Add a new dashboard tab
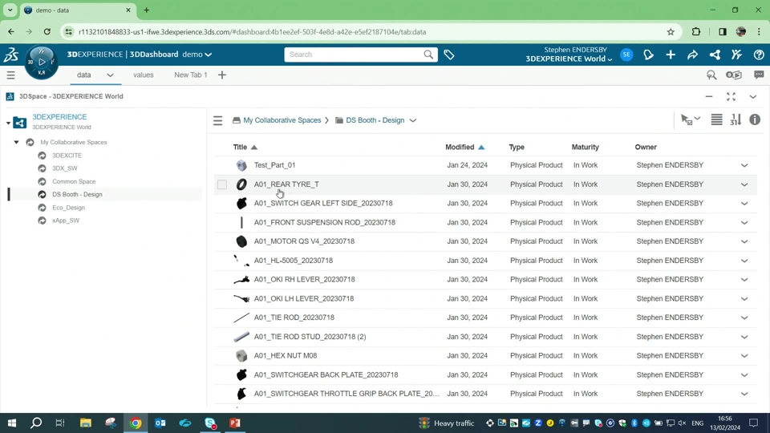Viewport: 770px width, 433px height. tap(222, 75)
